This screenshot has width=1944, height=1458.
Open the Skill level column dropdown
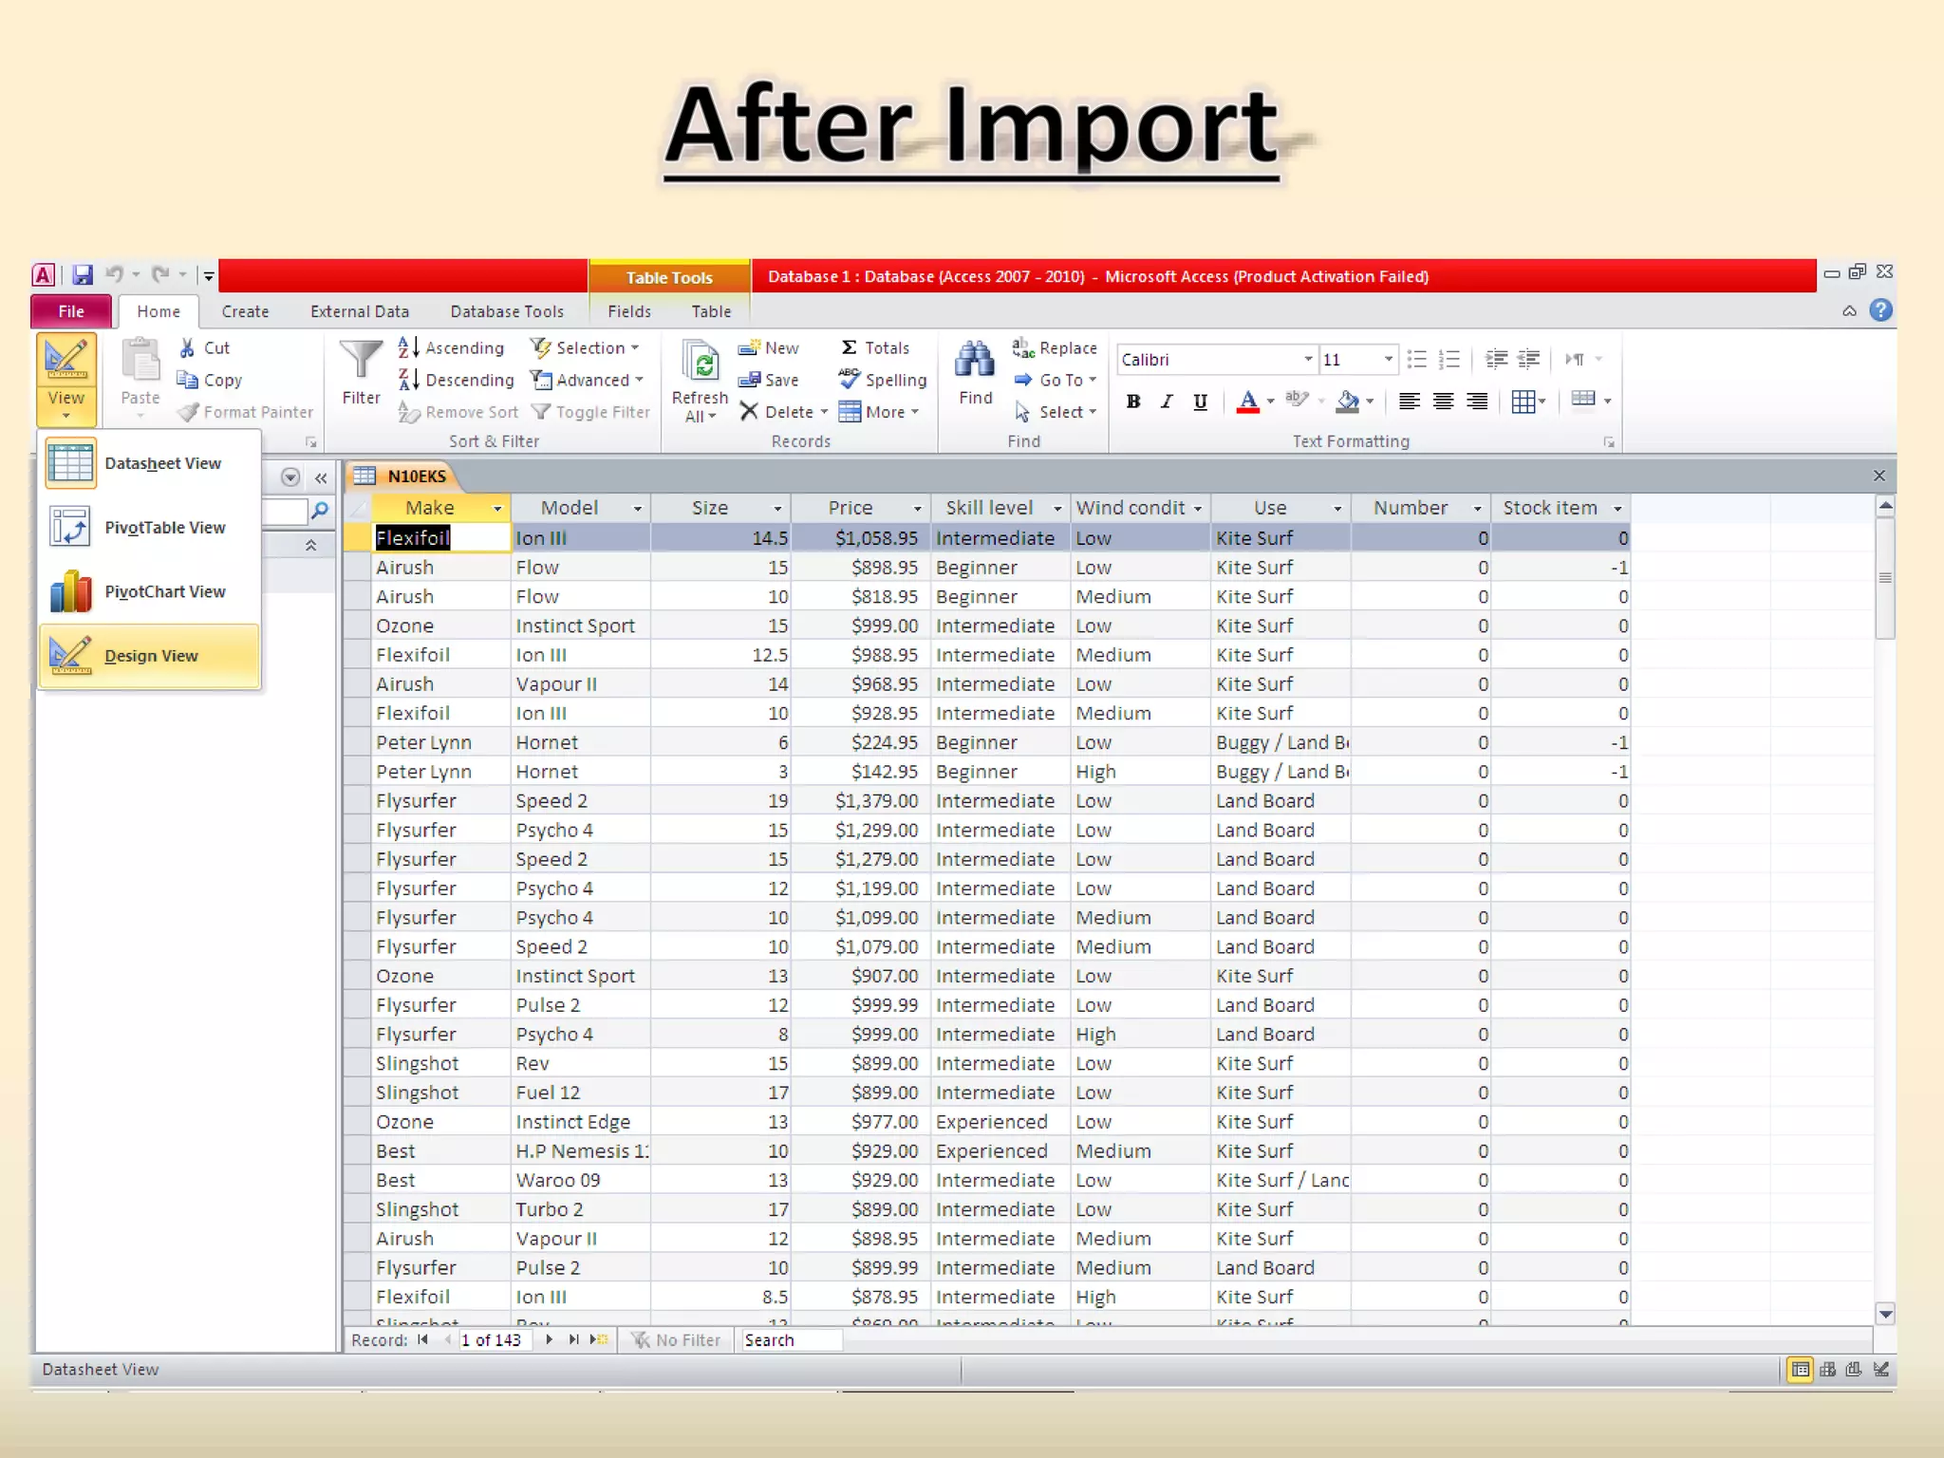click(x=1056, y=509)
